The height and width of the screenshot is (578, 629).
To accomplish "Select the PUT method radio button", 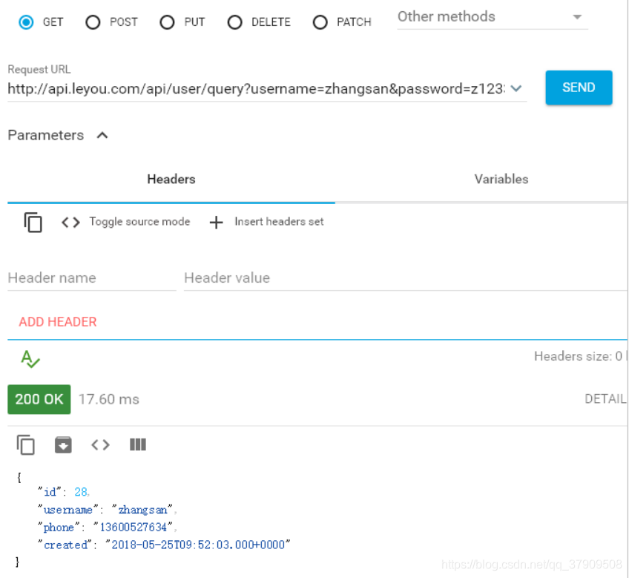I will click(167, 22).
